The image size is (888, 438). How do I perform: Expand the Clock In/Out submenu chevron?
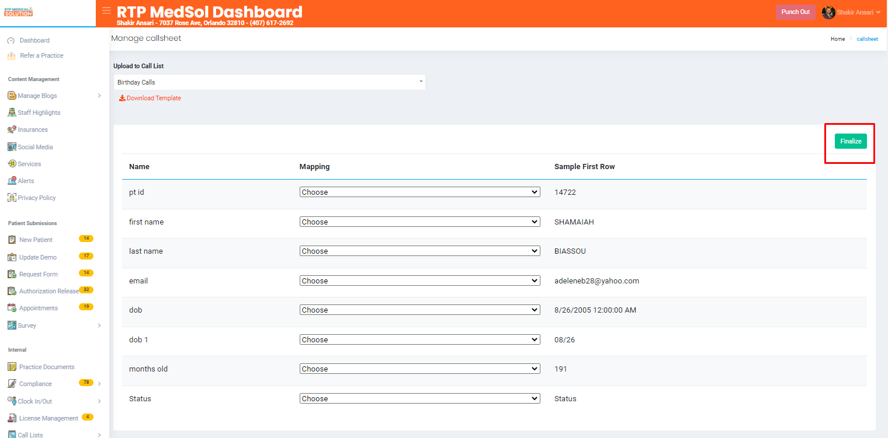click(99, 401)
